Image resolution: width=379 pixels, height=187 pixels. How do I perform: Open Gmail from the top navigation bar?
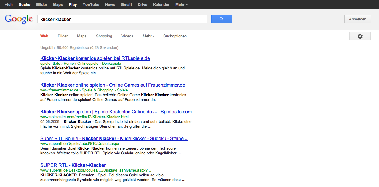coord(126,4)
